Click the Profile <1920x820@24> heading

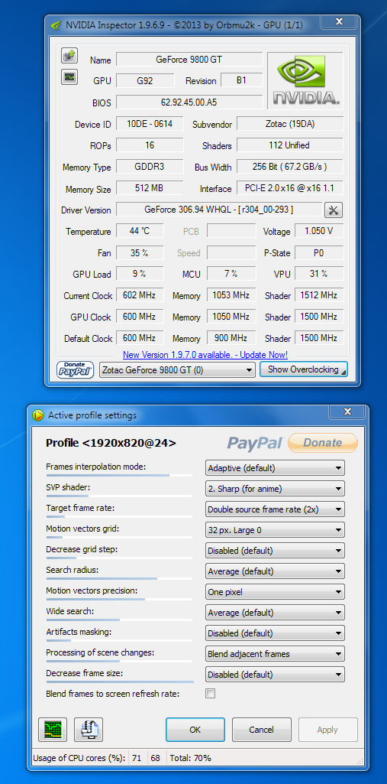(111, 443)
